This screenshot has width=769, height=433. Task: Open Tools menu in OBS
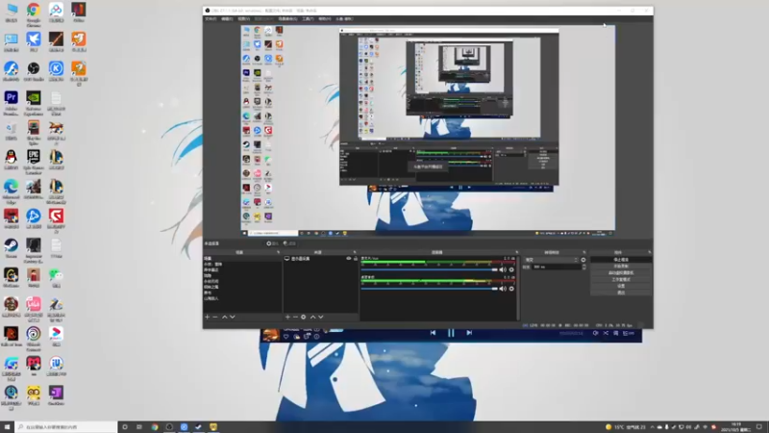(x=308, y=18)
